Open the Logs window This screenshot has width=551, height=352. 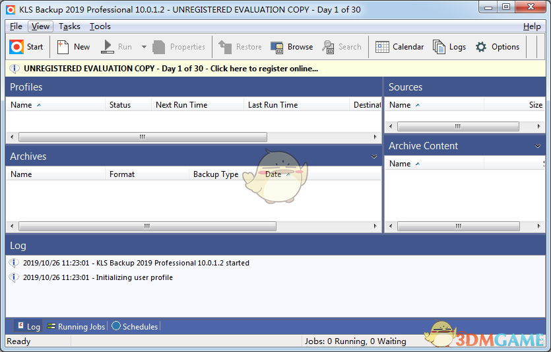(449, 47)
